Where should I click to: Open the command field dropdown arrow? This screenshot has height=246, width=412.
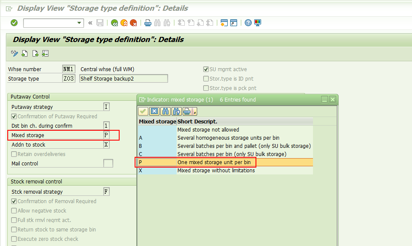coord(79,23)
